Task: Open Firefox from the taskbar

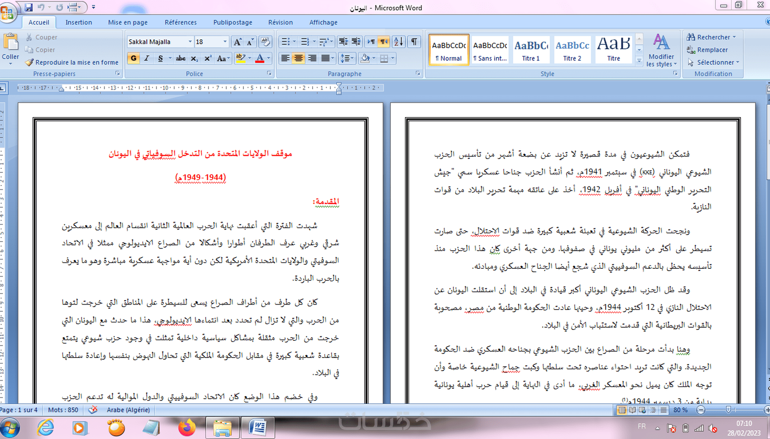Action: pyautogui.click(x=187, y=428)
